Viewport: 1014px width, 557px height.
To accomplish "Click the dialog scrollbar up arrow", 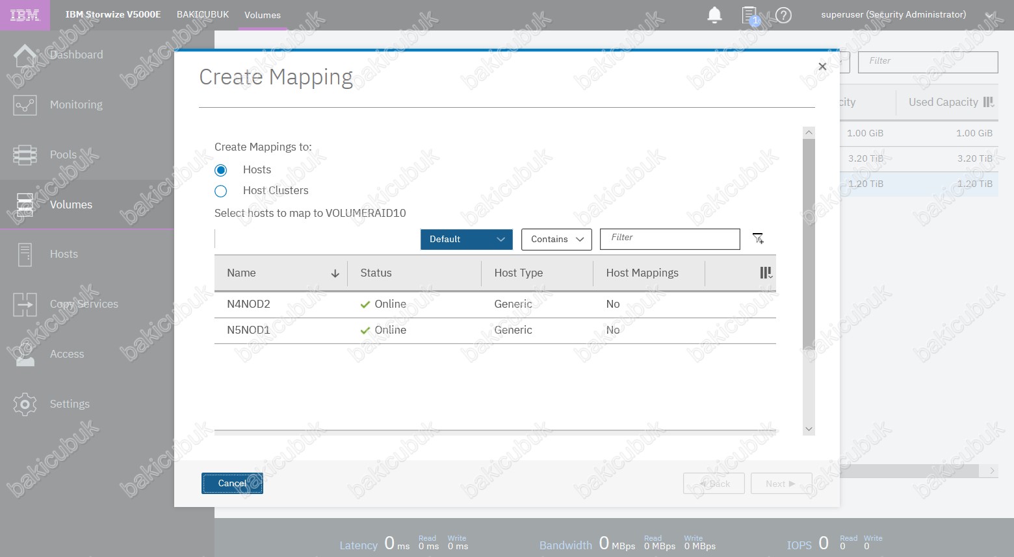I will pos(809,132).
